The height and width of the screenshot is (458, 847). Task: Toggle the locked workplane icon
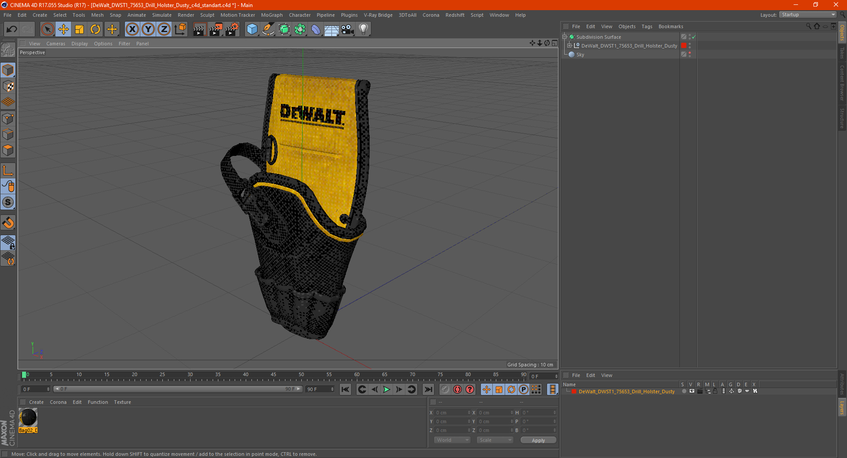click(x=8, y=242)
